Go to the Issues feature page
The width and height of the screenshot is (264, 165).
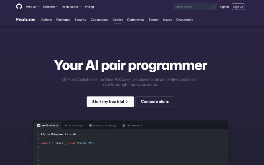click(x=167, y=20)
